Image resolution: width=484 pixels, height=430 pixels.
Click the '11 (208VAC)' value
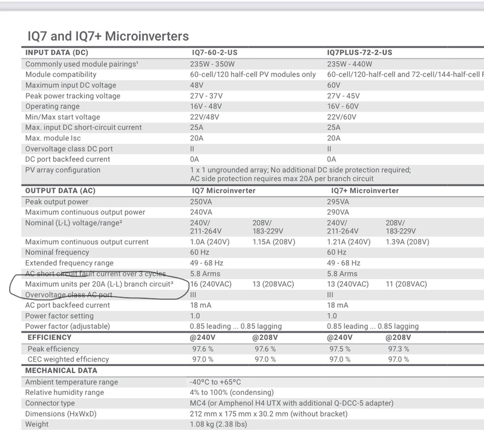point(407,284)
